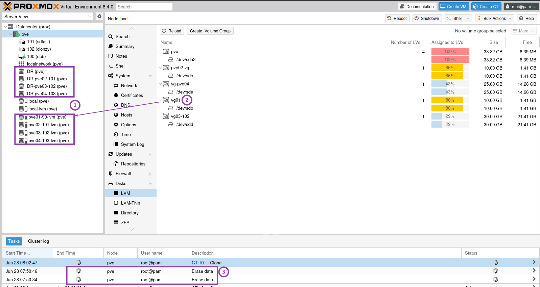Viewport: 540px width, 287px height.
Task: Select DR-pve04-103 (pve) storage
Action: pos(47,94)
